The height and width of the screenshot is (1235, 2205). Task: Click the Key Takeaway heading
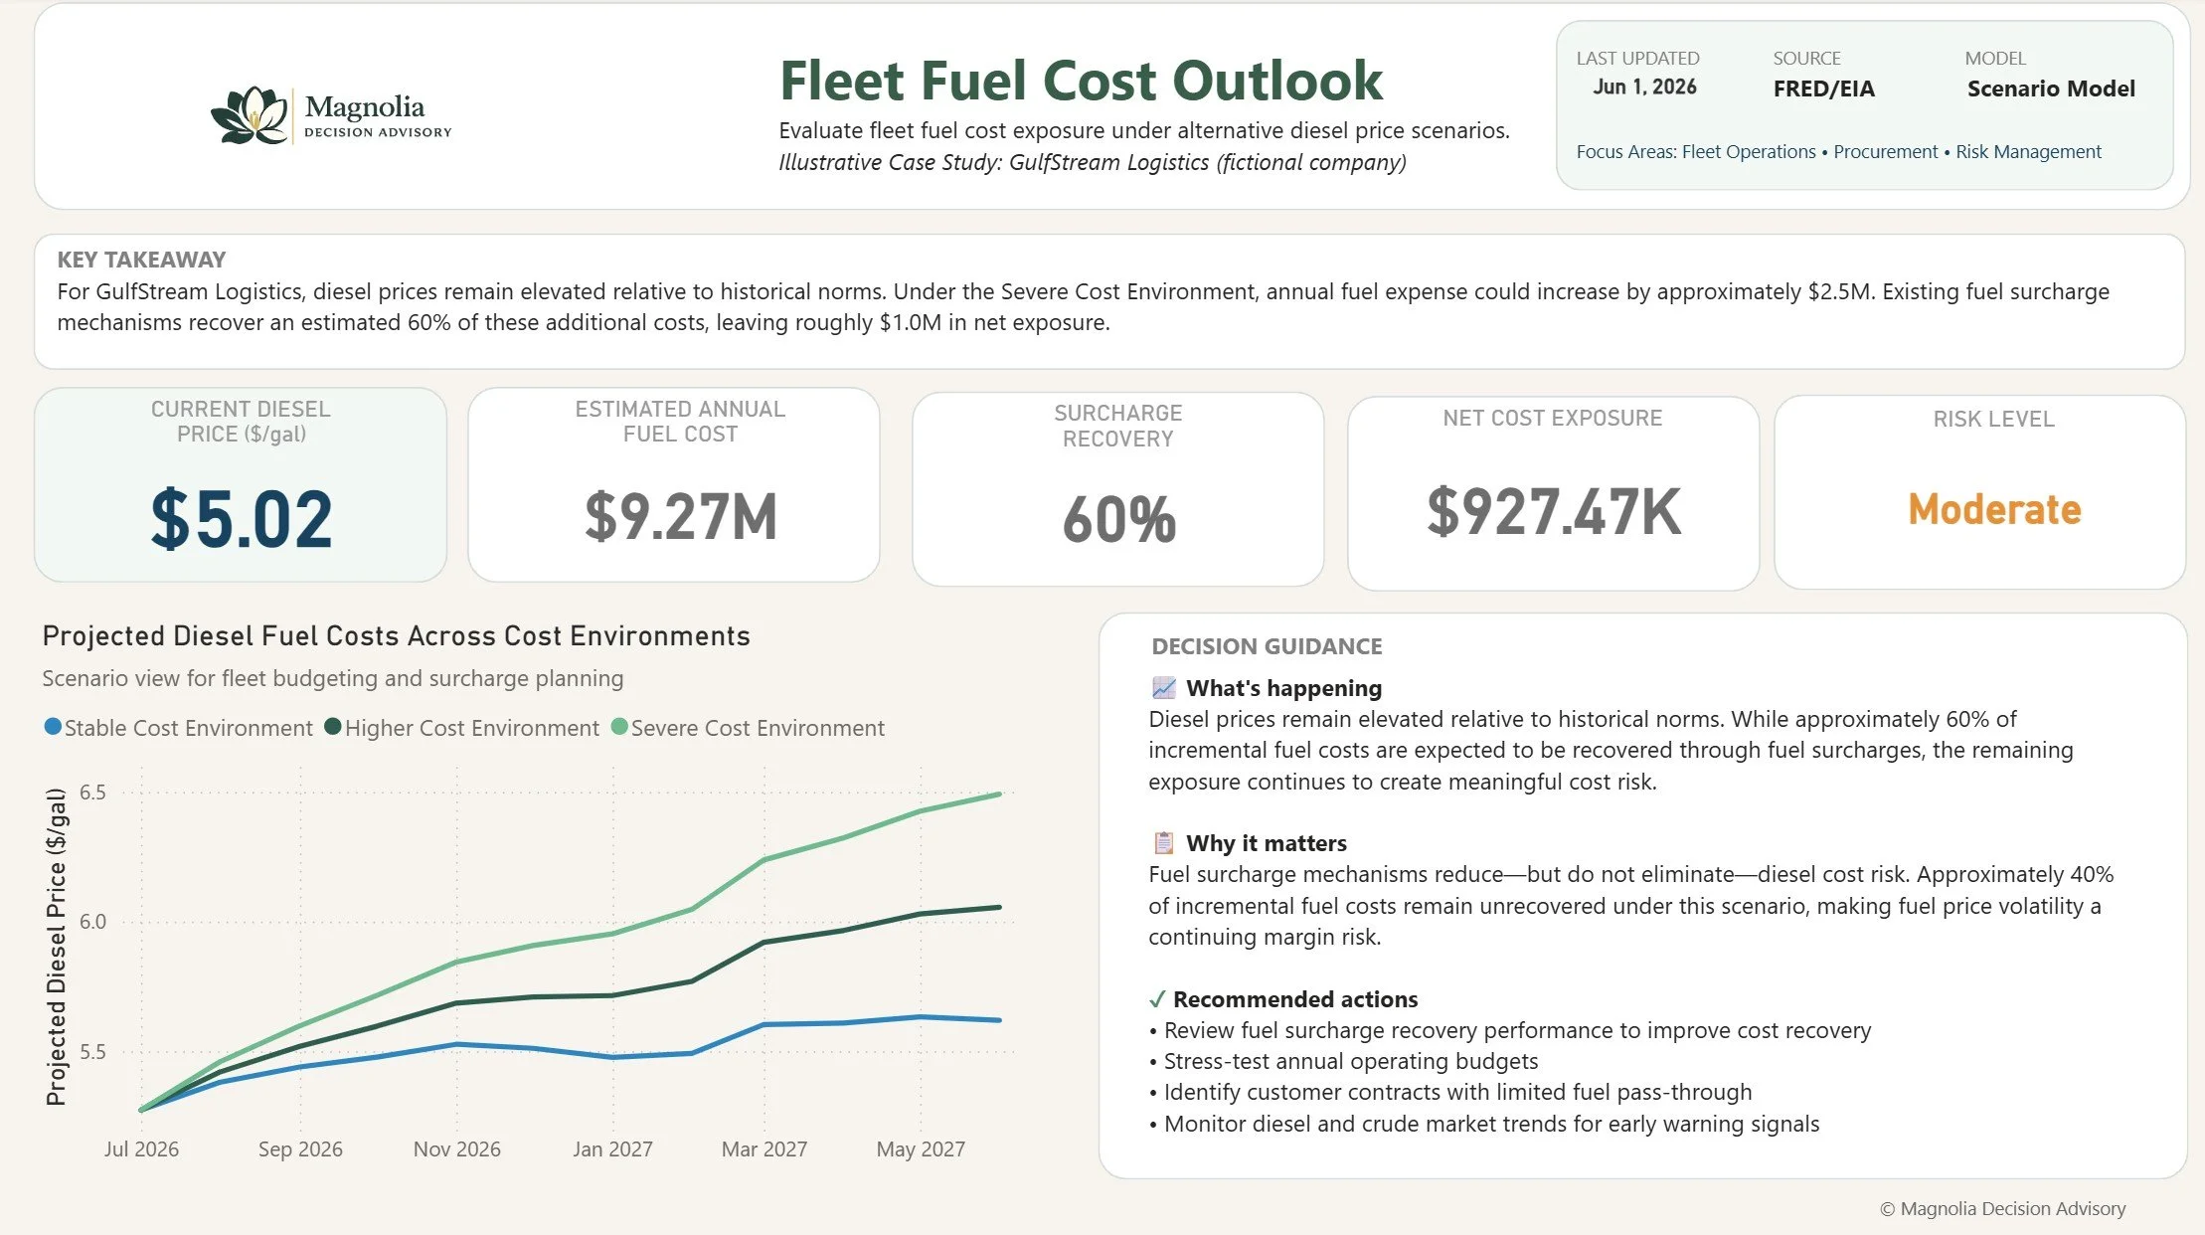click(x=141, y=260)
